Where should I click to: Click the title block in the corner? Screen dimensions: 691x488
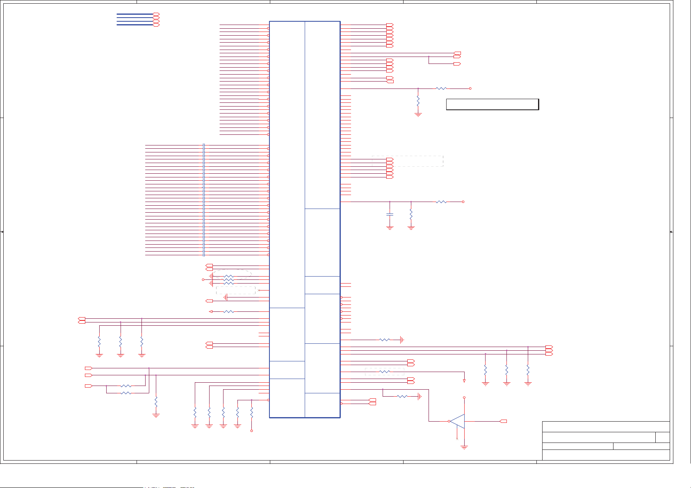tap(606, 441)
